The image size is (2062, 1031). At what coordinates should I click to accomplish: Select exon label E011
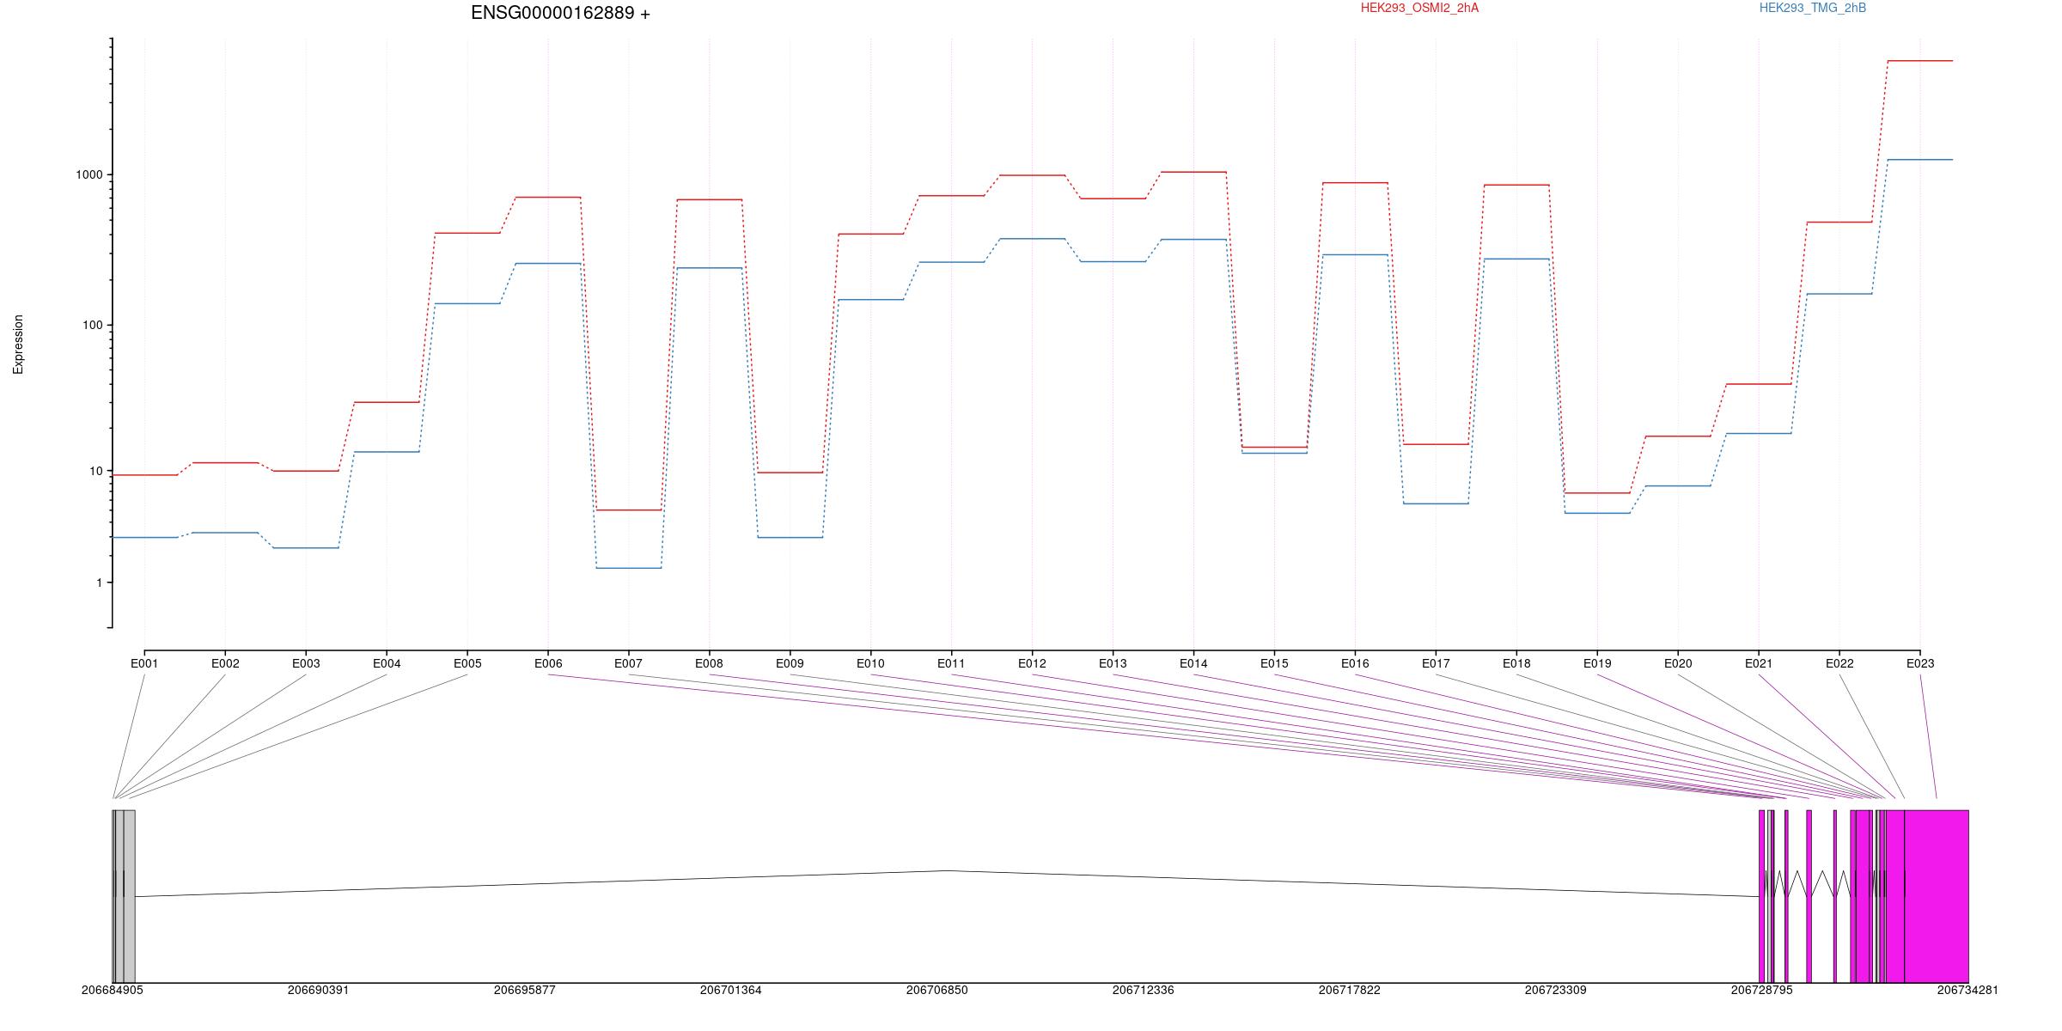tap(951, 663)
